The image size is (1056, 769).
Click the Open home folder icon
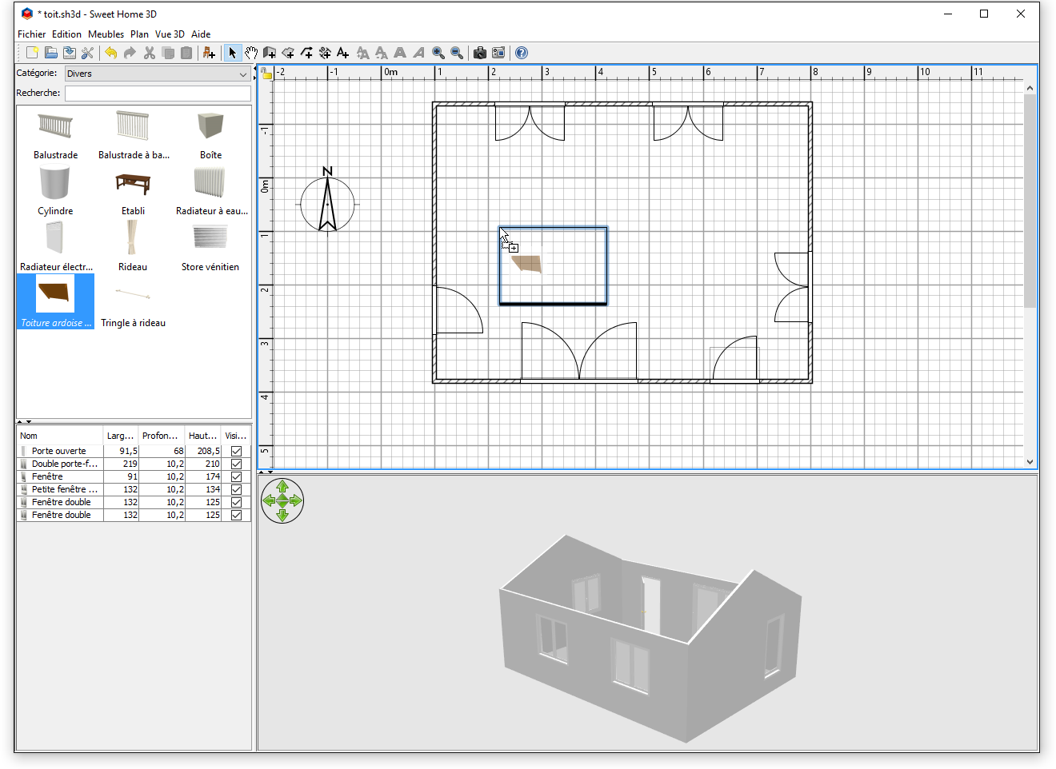pos(50,53)
